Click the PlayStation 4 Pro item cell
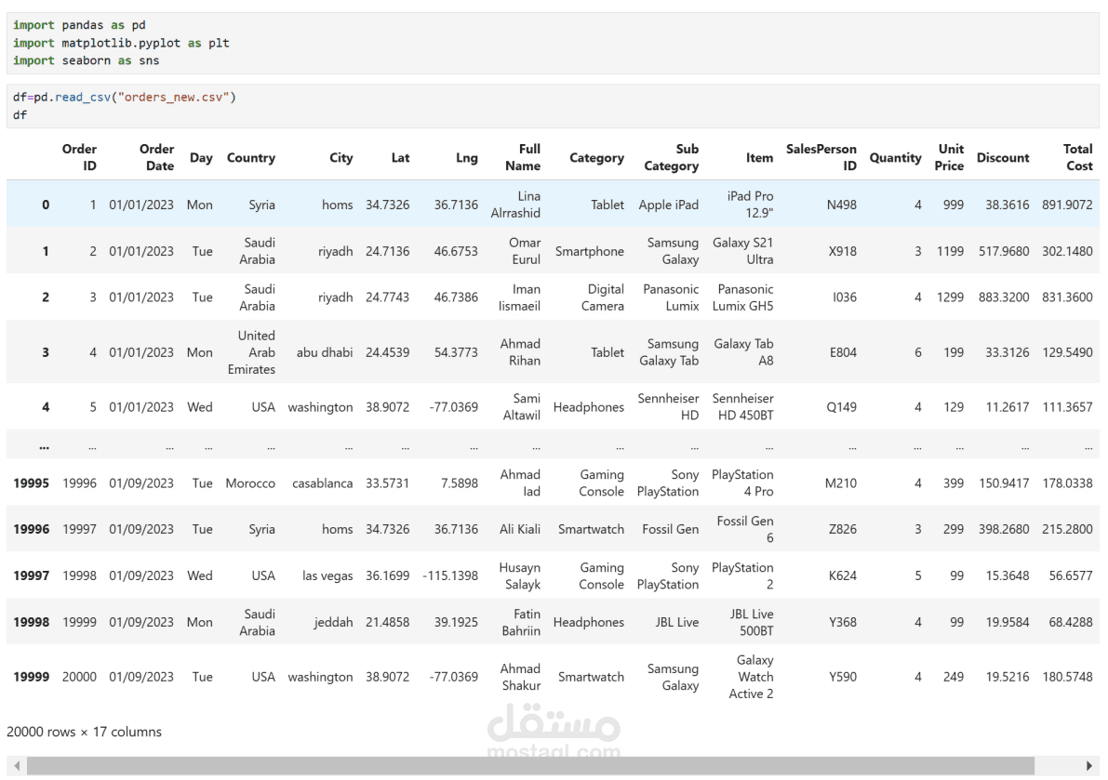This screenshot has width=1108, height=780. [742, 483]
